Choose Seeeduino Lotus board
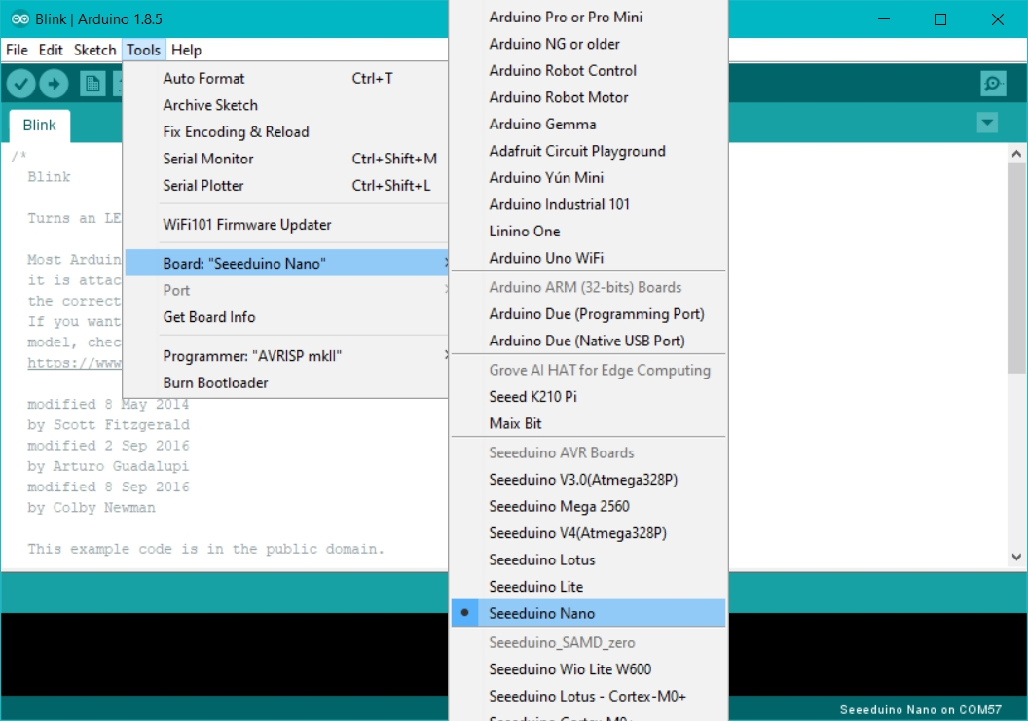Screen dimensions: 1028x721 [541, 559]
